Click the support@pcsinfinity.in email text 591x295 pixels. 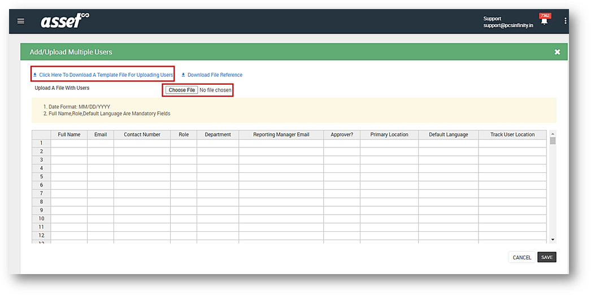coord(508,25)
